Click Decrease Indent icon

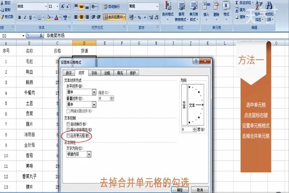[x=93, y=17]
